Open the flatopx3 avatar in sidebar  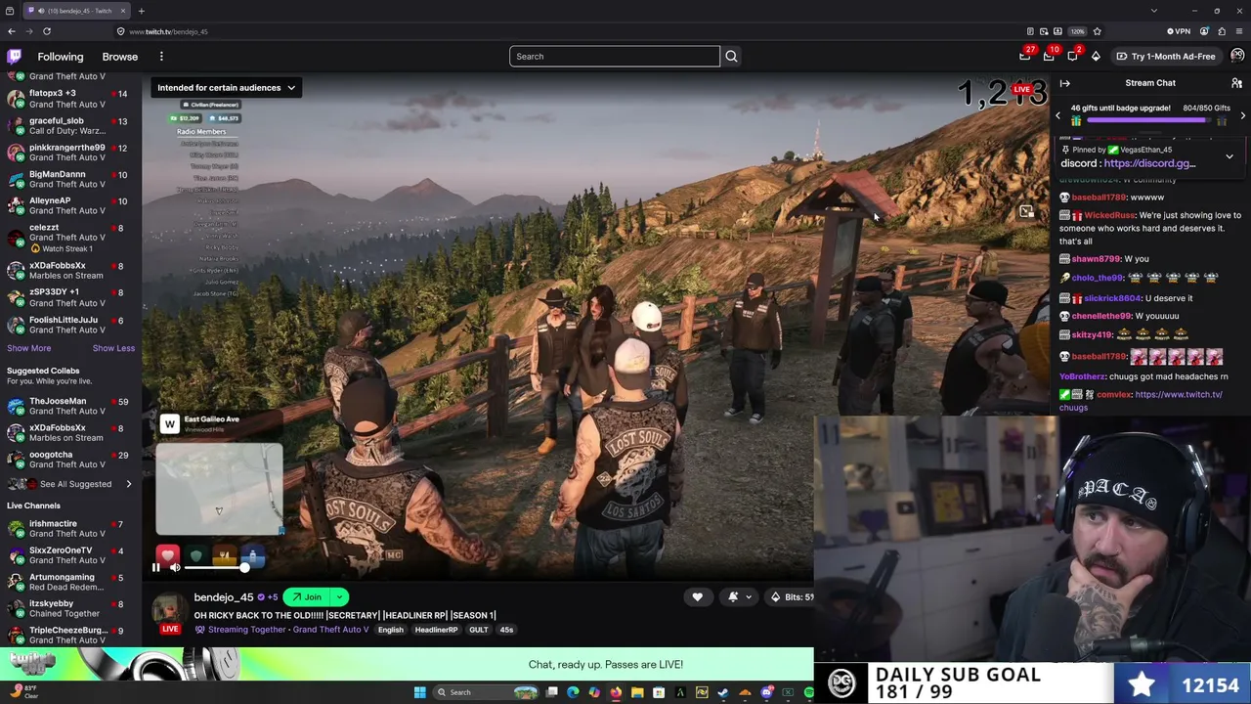(x=16, y=99)
